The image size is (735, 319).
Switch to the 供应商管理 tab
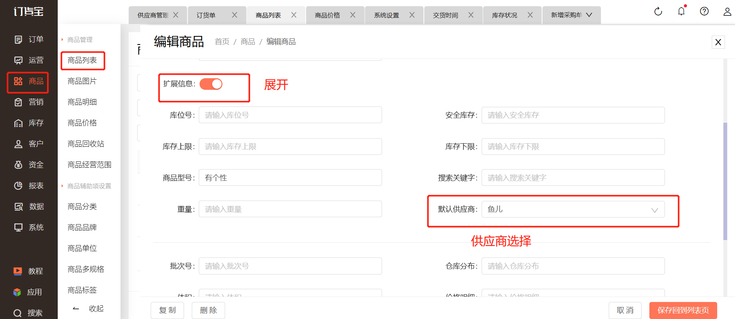[x=153, y=15]
